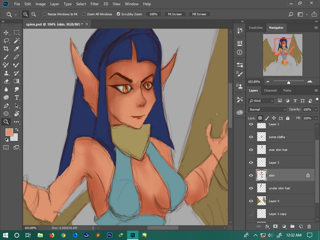Open the Fill value dropdown arrow
The height and width of the screenshot is (240, 320).
tap(315, 118)
